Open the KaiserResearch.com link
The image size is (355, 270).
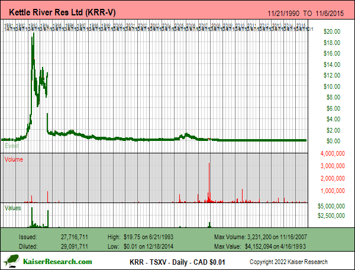point(57,262)
